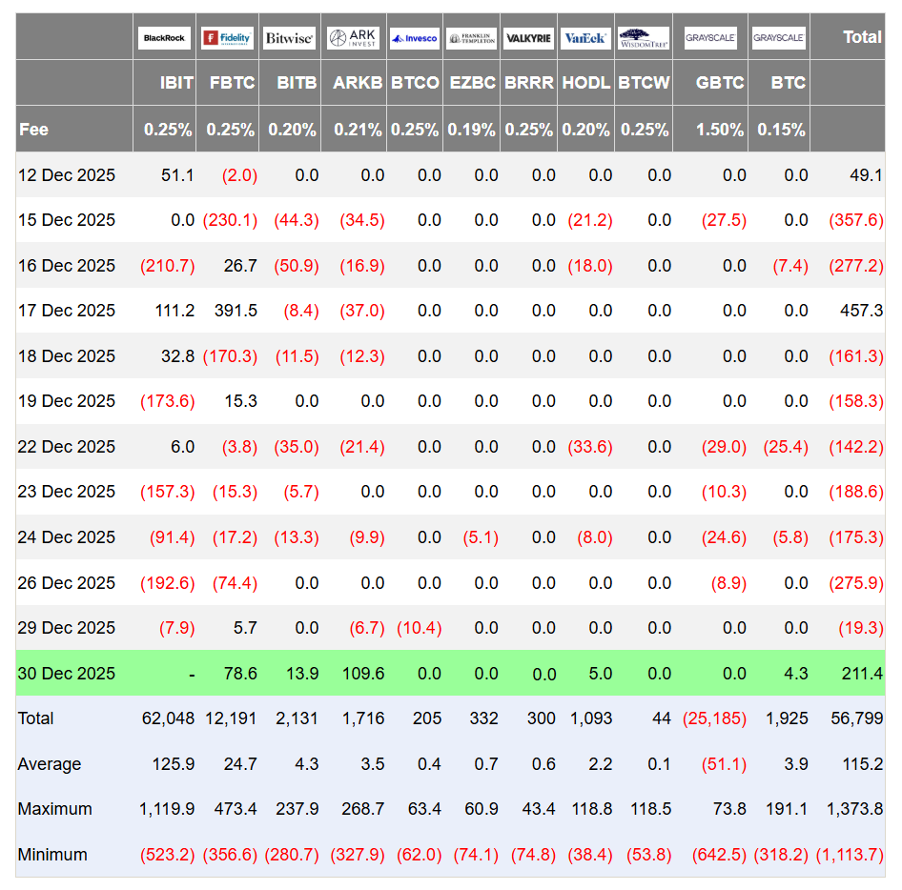Select the highlighted 30 Dec 2025 date cell
The image size is (902, 890).
pyautogui.click(x=67, y=673)
